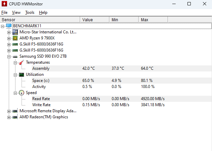
Task: Expand the Microsoft Remote Display Adapter node
Action: [x=9, y=111]
